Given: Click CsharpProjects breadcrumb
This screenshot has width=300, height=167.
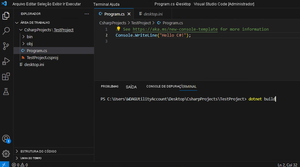Looking at the screenshot, I should click(113, 23).
